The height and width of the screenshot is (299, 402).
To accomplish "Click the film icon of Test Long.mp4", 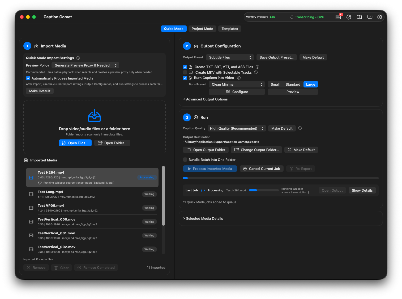I will tap(31, 194).
